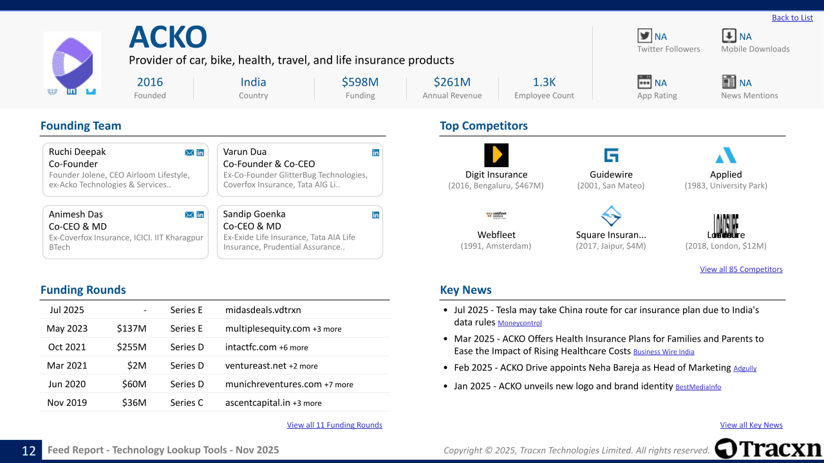Open View all 85 Competitors link
This screenshot has height=463, width=824.
[x=741, y=269]
